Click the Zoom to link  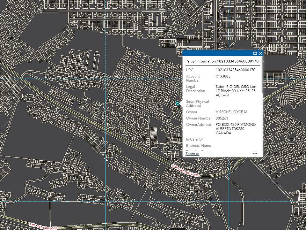192,154
